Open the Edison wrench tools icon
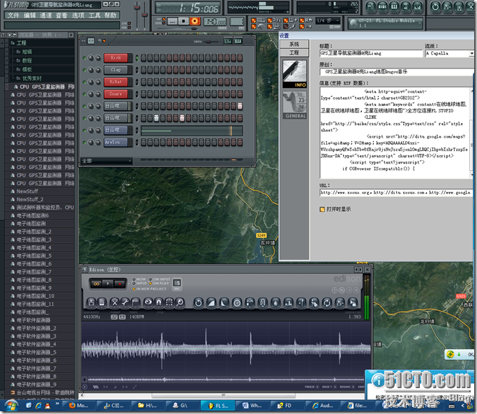 pyautogui.click(x=125, y=302)
